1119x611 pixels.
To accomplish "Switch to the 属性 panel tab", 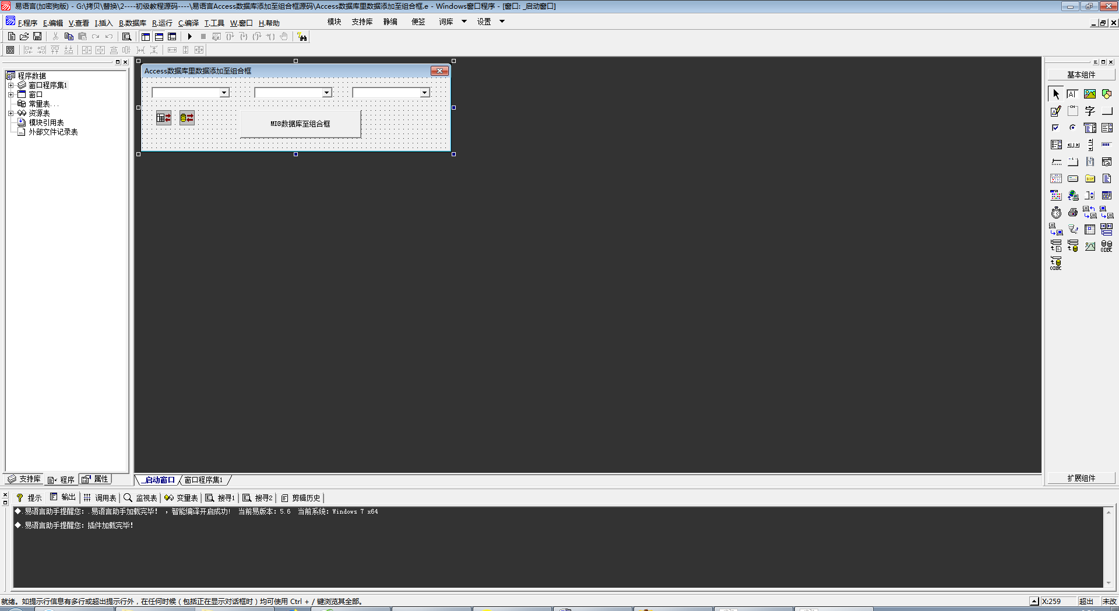I will click(x=96, y=479).
